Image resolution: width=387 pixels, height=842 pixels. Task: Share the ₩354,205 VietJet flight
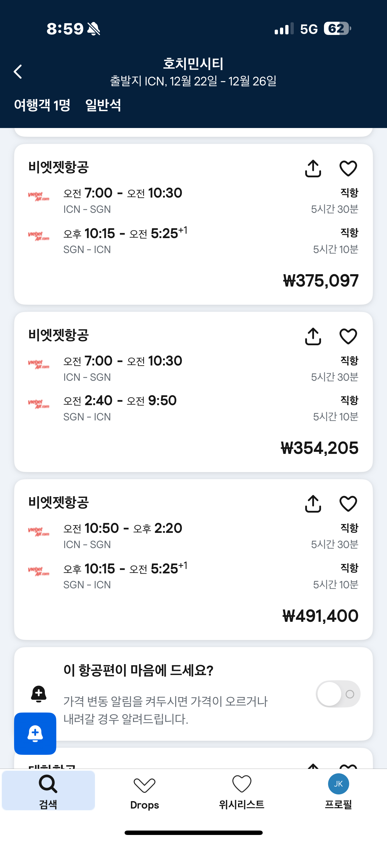[x=313, y=336]
